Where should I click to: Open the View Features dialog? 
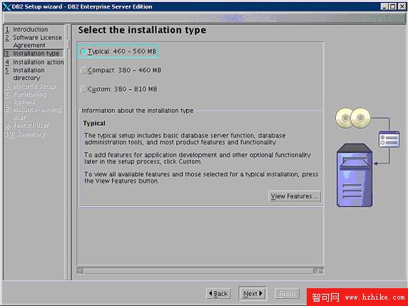pyautogui.click(x=295, y=196)
